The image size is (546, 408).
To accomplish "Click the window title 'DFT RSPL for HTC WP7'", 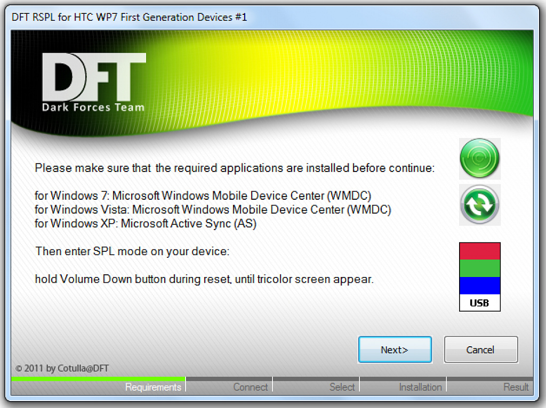I will tap(129, 17).
